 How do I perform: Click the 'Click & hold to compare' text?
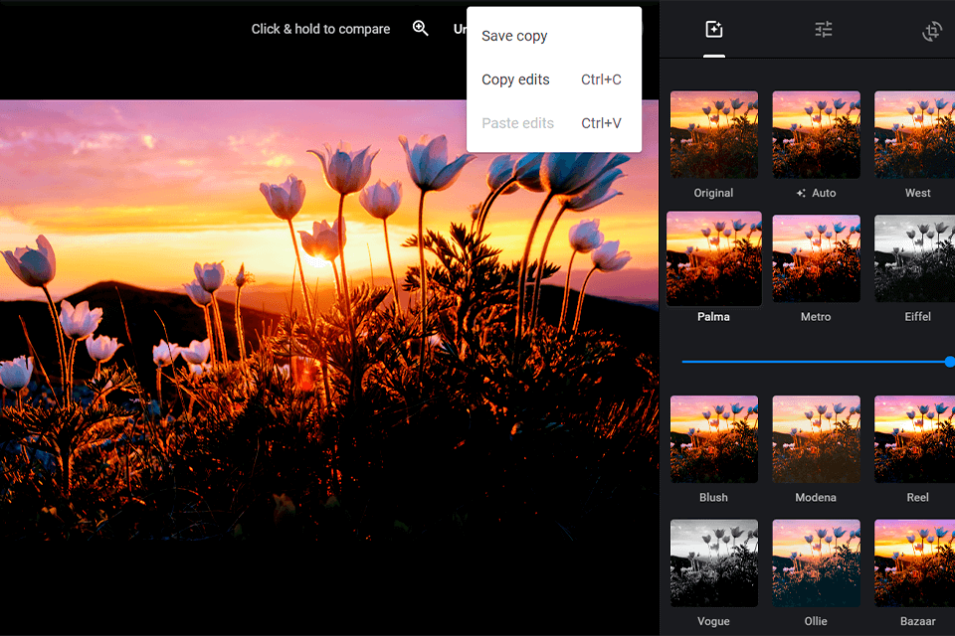(320, 29)
